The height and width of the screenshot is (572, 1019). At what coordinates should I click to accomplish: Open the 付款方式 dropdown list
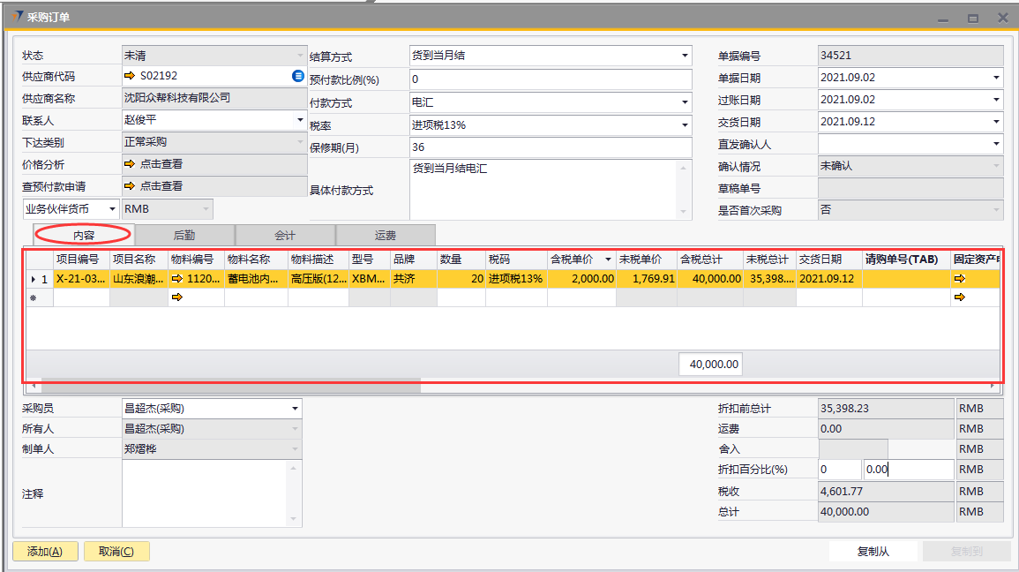(x=685, y=102)
